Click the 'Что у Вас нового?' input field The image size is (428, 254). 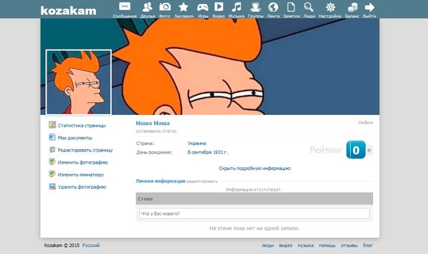tap(254, 213)
